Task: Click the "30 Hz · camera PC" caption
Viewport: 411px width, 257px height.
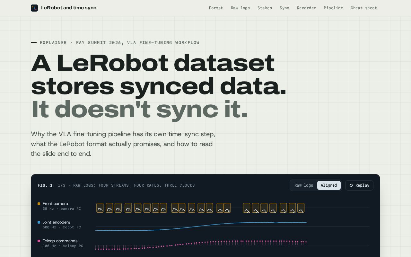Action: point(62,209)
